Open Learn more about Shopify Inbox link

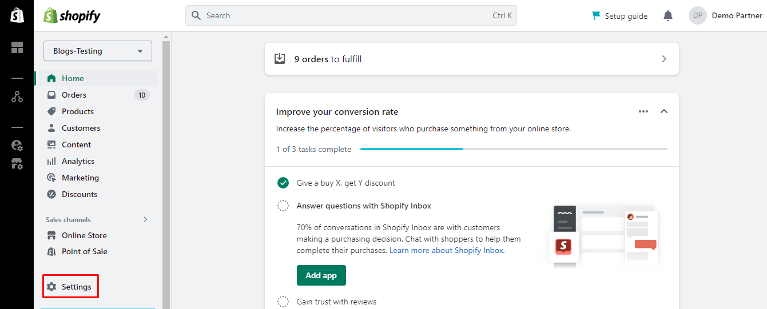pyautogui.click(x=447, y=250)
